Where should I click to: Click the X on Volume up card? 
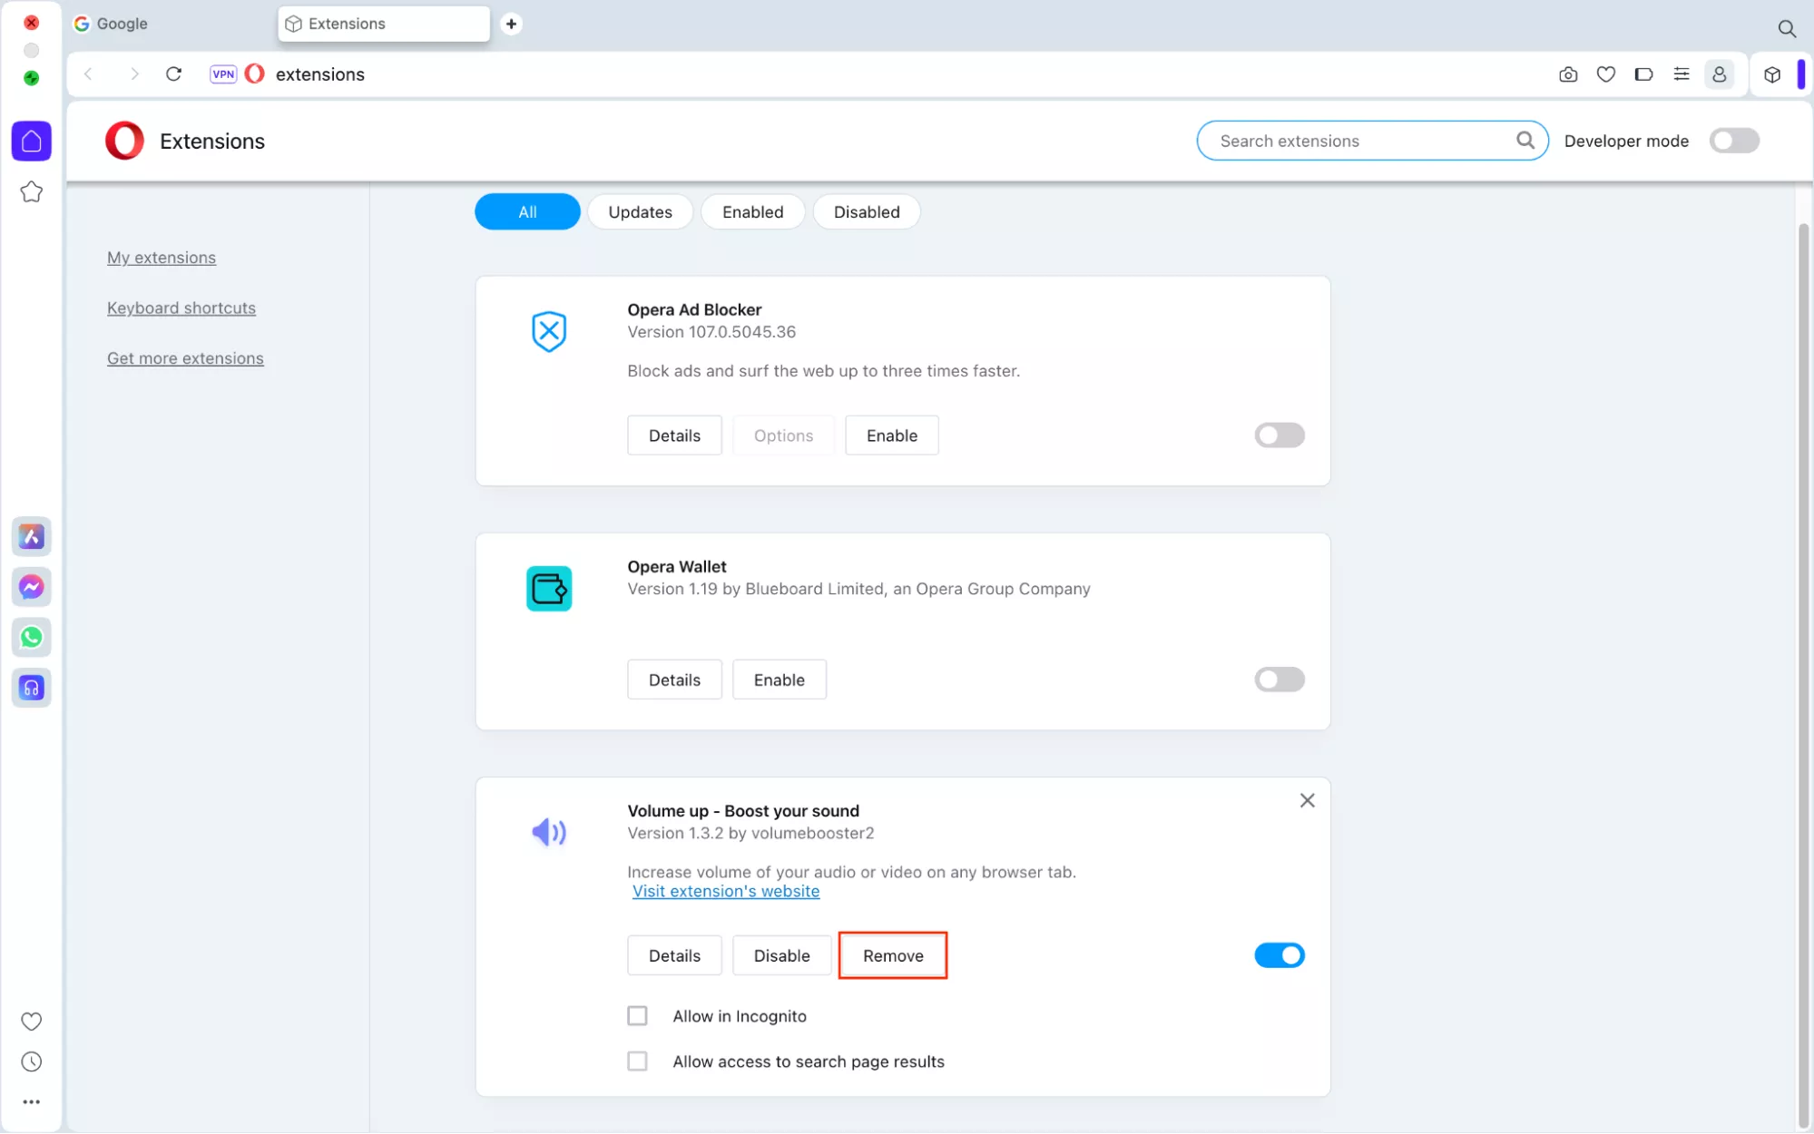(1307, 800)
